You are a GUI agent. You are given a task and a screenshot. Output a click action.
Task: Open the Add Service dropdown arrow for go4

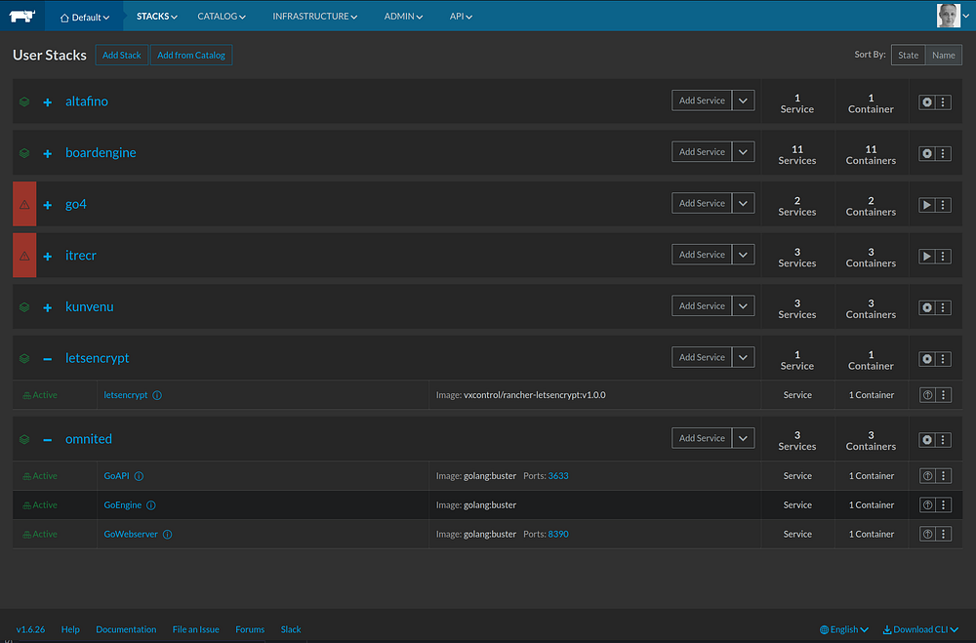[743, 204]
